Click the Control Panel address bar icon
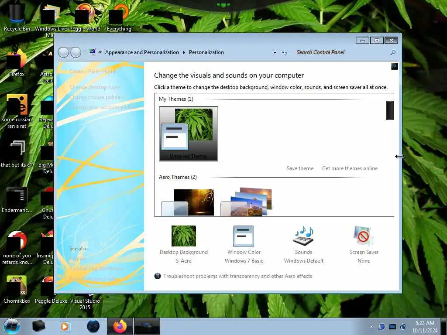The width and height of the screenshot is (447, 335). point(93,52)
